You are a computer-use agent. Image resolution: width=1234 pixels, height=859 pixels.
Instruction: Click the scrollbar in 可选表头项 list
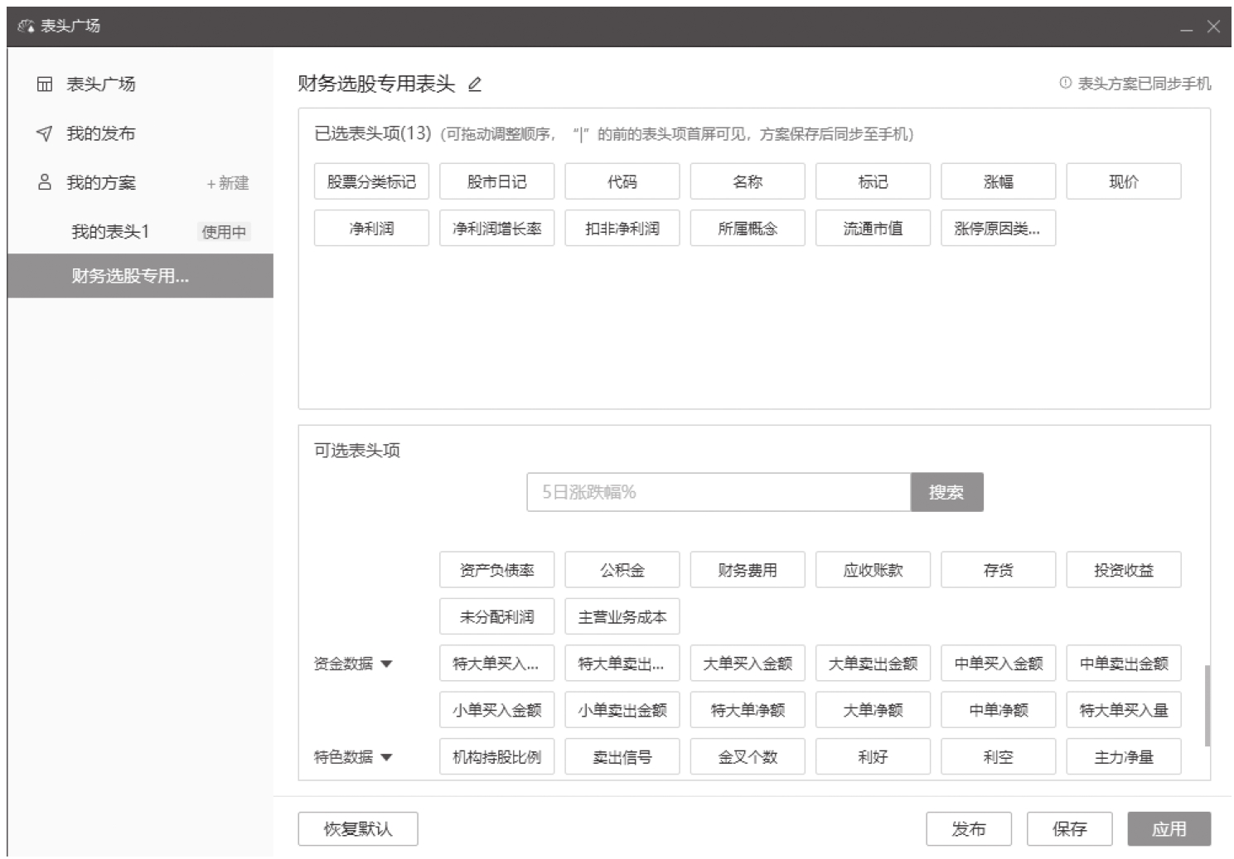pyautogui.click(x=1207, y=705)
